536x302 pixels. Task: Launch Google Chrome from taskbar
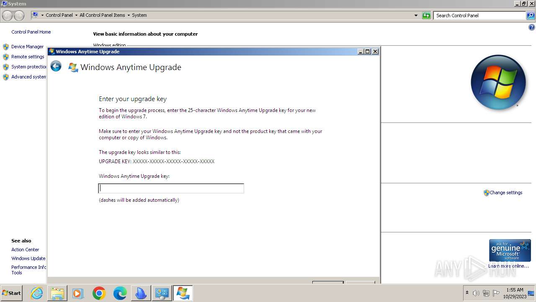click(x=99, y=293)
